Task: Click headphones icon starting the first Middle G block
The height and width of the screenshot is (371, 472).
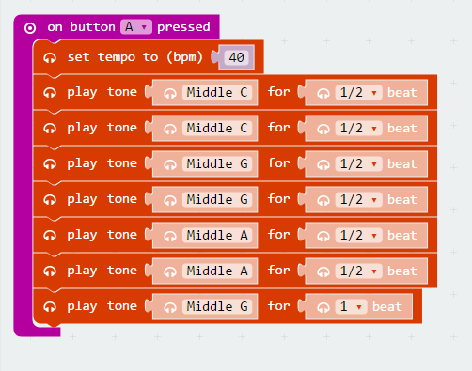Action: pyautogui.click(x=50, y=164)
